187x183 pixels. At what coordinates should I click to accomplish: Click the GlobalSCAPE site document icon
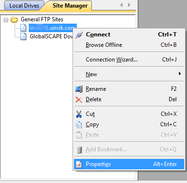tap(24, 36)
